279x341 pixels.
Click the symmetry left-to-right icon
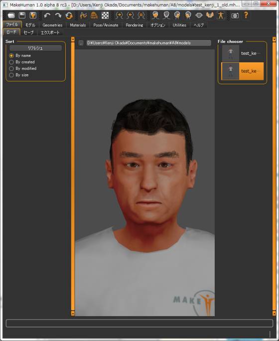coord(130,15)
